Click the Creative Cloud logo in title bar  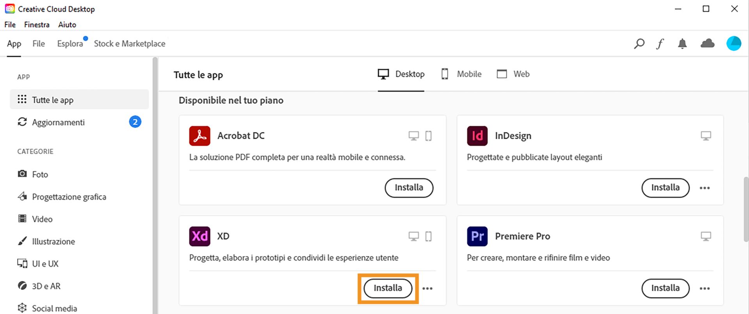(x=10, y=9)
